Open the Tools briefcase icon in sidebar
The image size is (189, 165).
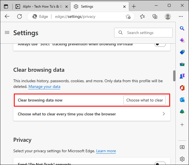pos(182,64)
